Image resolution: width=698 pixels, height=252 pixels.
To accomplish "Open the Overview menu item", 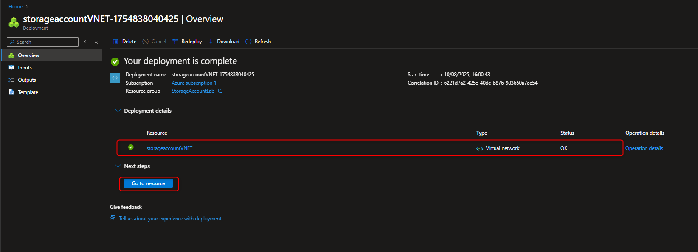I will [x=51, y=55].
